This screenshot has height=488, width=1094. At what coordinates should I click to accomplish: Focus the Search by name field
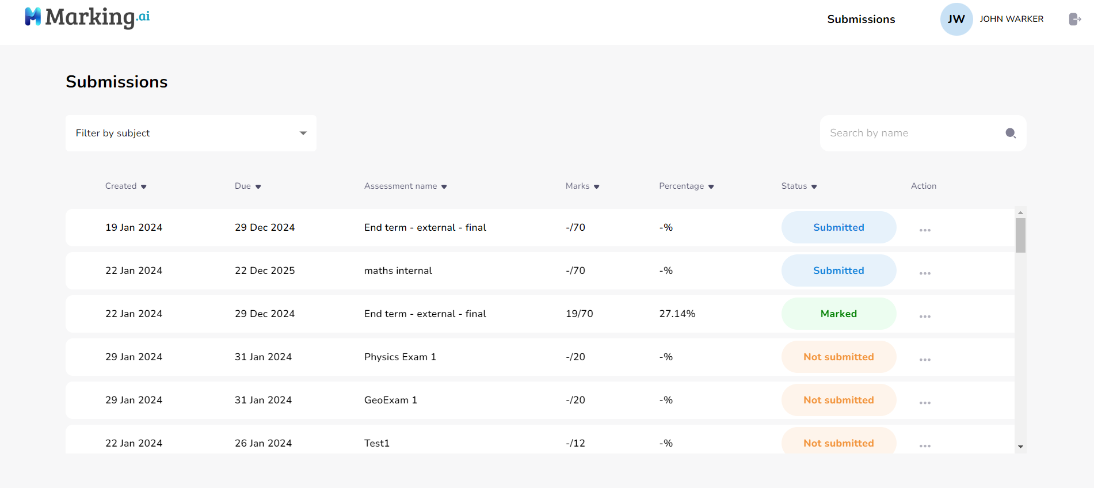[x=912, y=133]
